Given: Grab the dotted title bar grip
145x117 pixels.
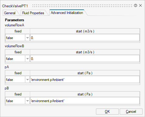Looking at the screenshot, I should coord(82,6).
